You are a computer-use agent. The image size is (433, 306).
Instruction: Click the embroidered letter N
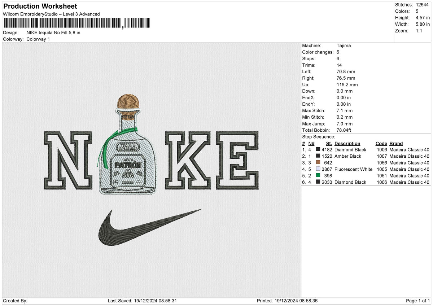pyautogui.click(x=67, y=160)
